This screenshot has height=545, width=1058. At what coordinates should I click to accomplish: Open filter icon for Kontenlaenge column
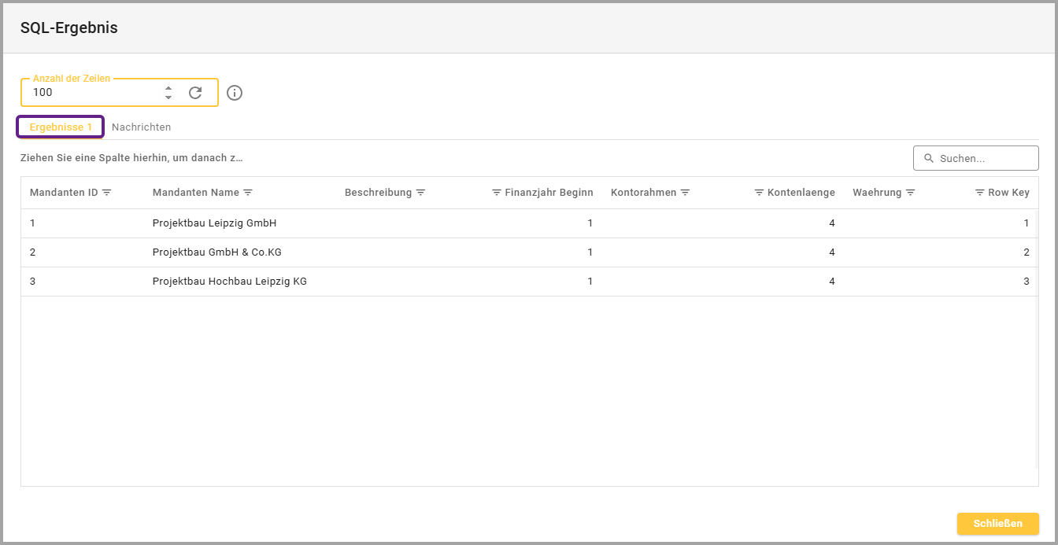click(x=759, y=193)
